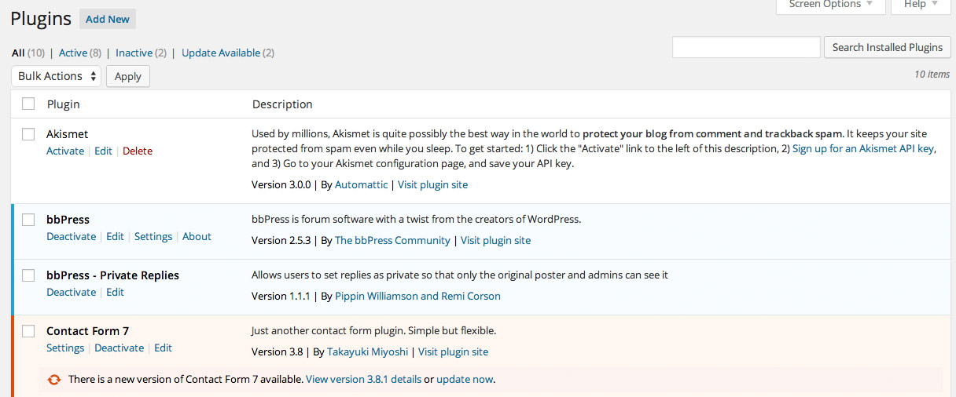956x397 pixels.
Task: Delete the Akismet plugin
Action: tap(138, 151)
